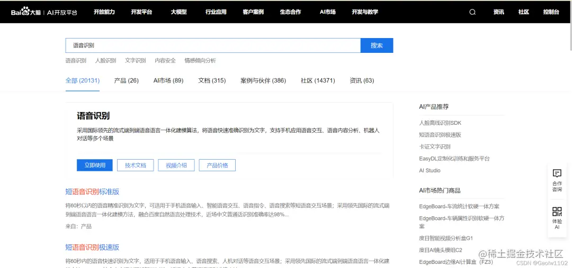Screen dimensions: 572x268
Task: Open the 生态合作 menu
Action: pyautogui.click(x=290, y=12)
